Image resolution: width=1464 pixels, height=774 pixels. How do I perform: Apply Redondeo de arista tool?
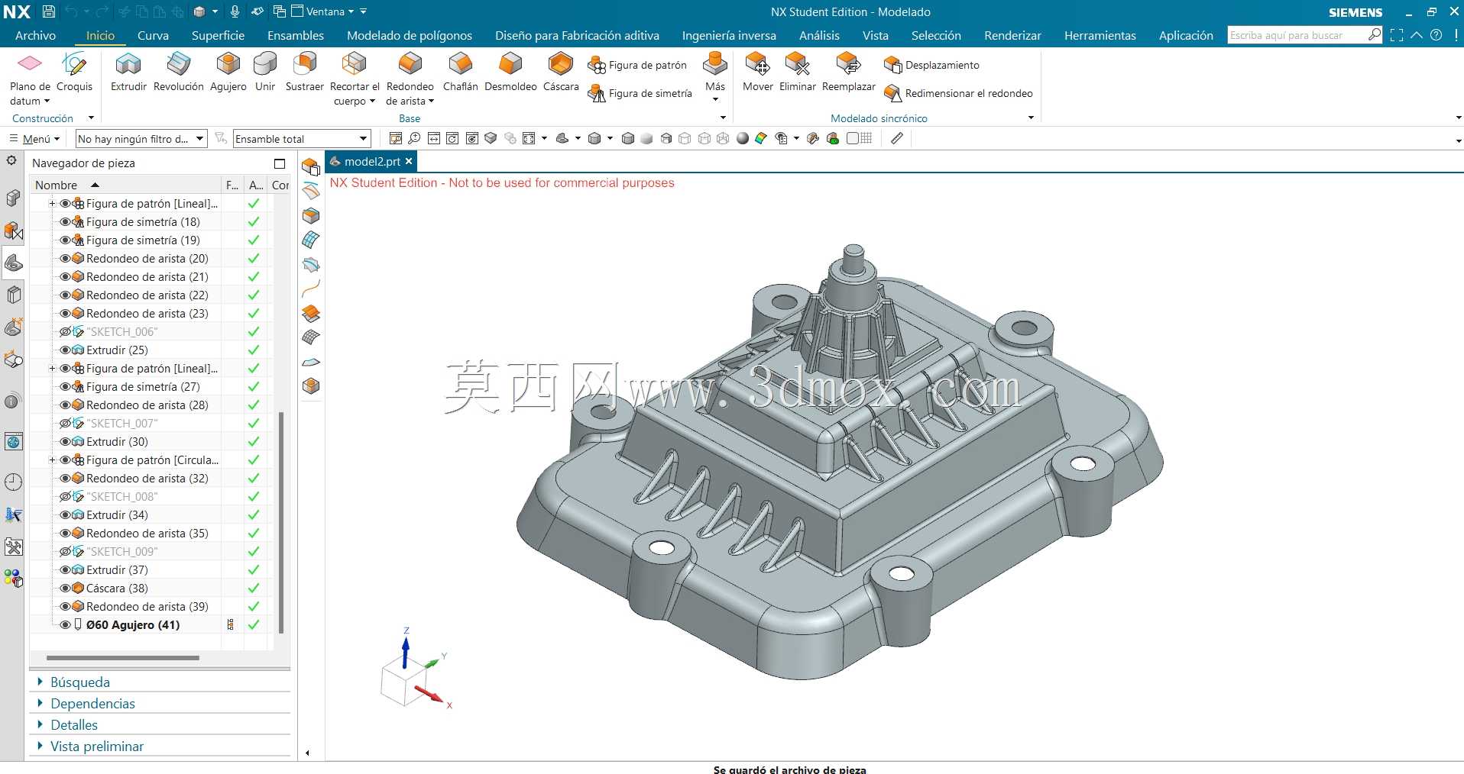coord(410,79)
